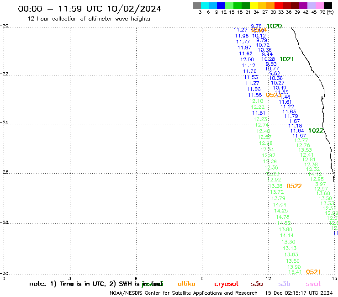
Task: Click the green time label '1021'
Action: (287, 59)
